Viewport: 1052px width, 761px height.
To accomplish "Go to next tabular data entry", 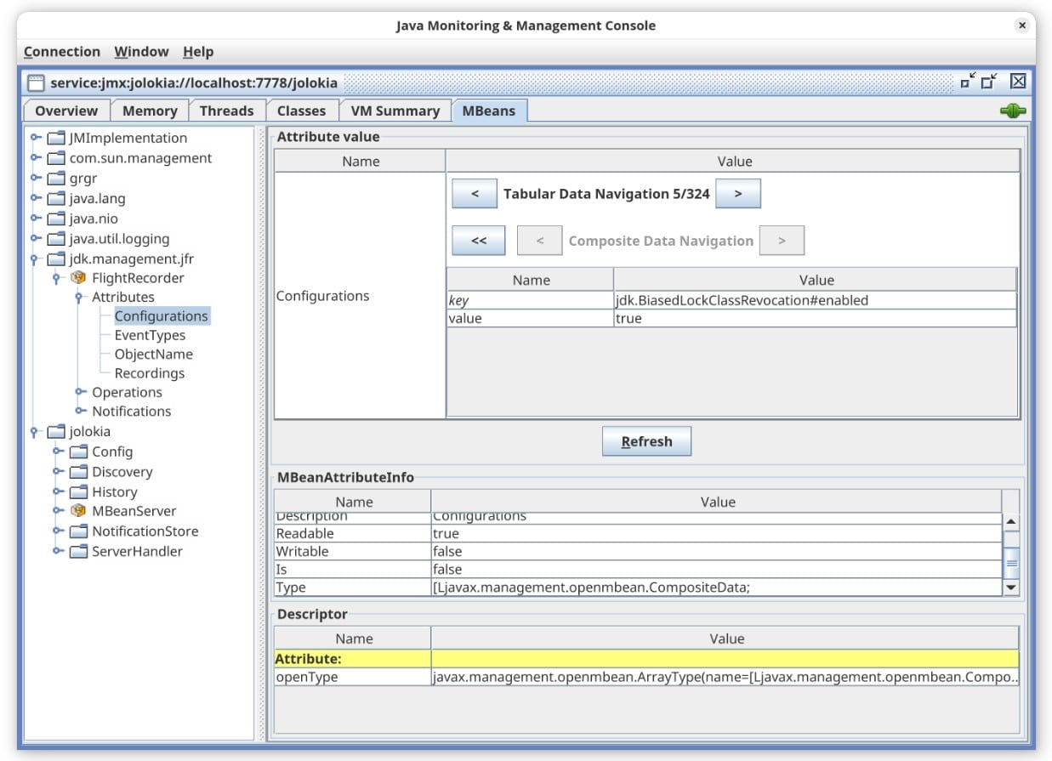I will click(x=738, y=194).
